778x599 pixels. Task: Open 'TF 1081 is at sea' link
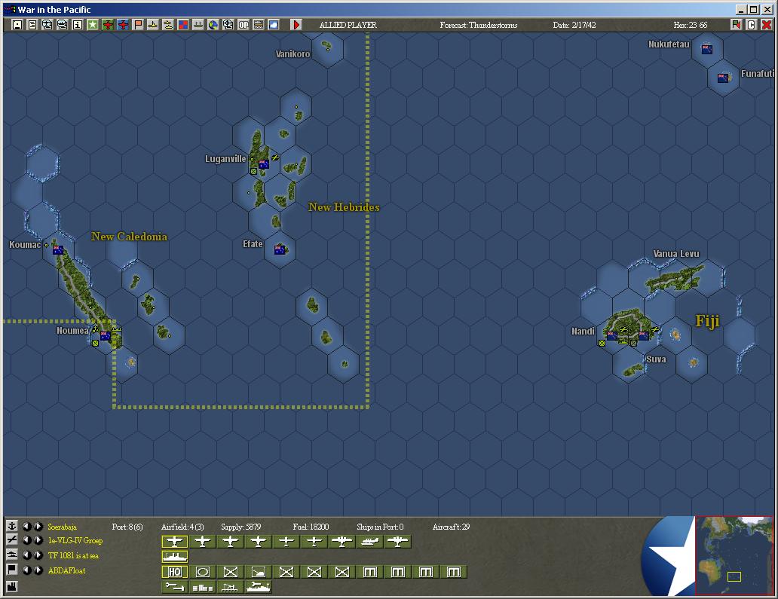click(73, 555)
